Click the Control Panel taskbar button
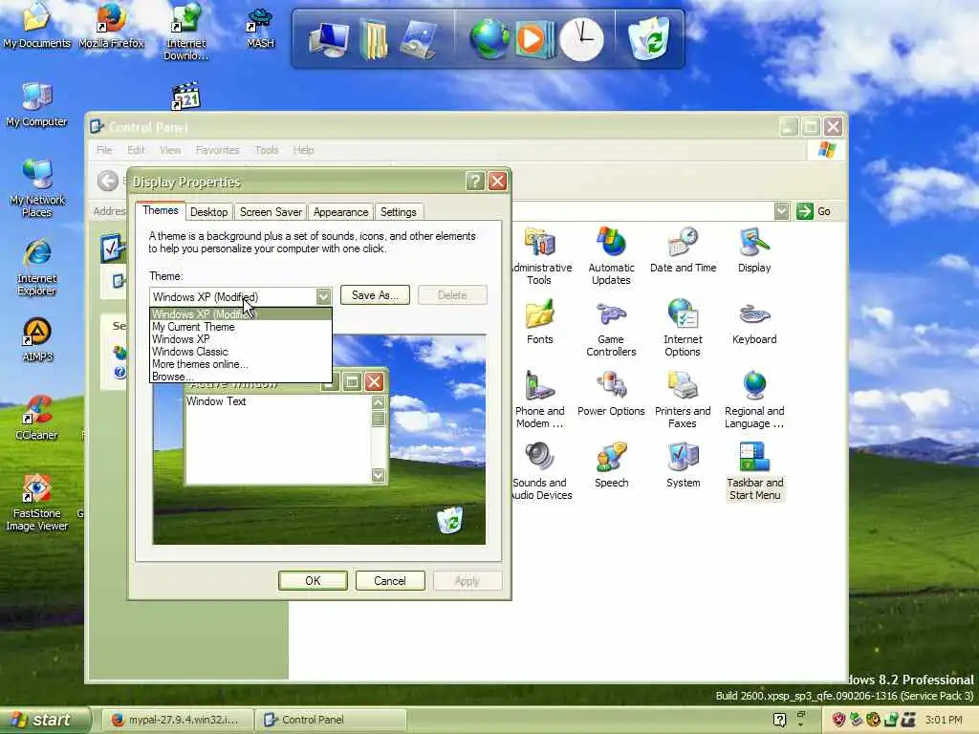Screen dimensions: 979x734 (x=331, y=720)
